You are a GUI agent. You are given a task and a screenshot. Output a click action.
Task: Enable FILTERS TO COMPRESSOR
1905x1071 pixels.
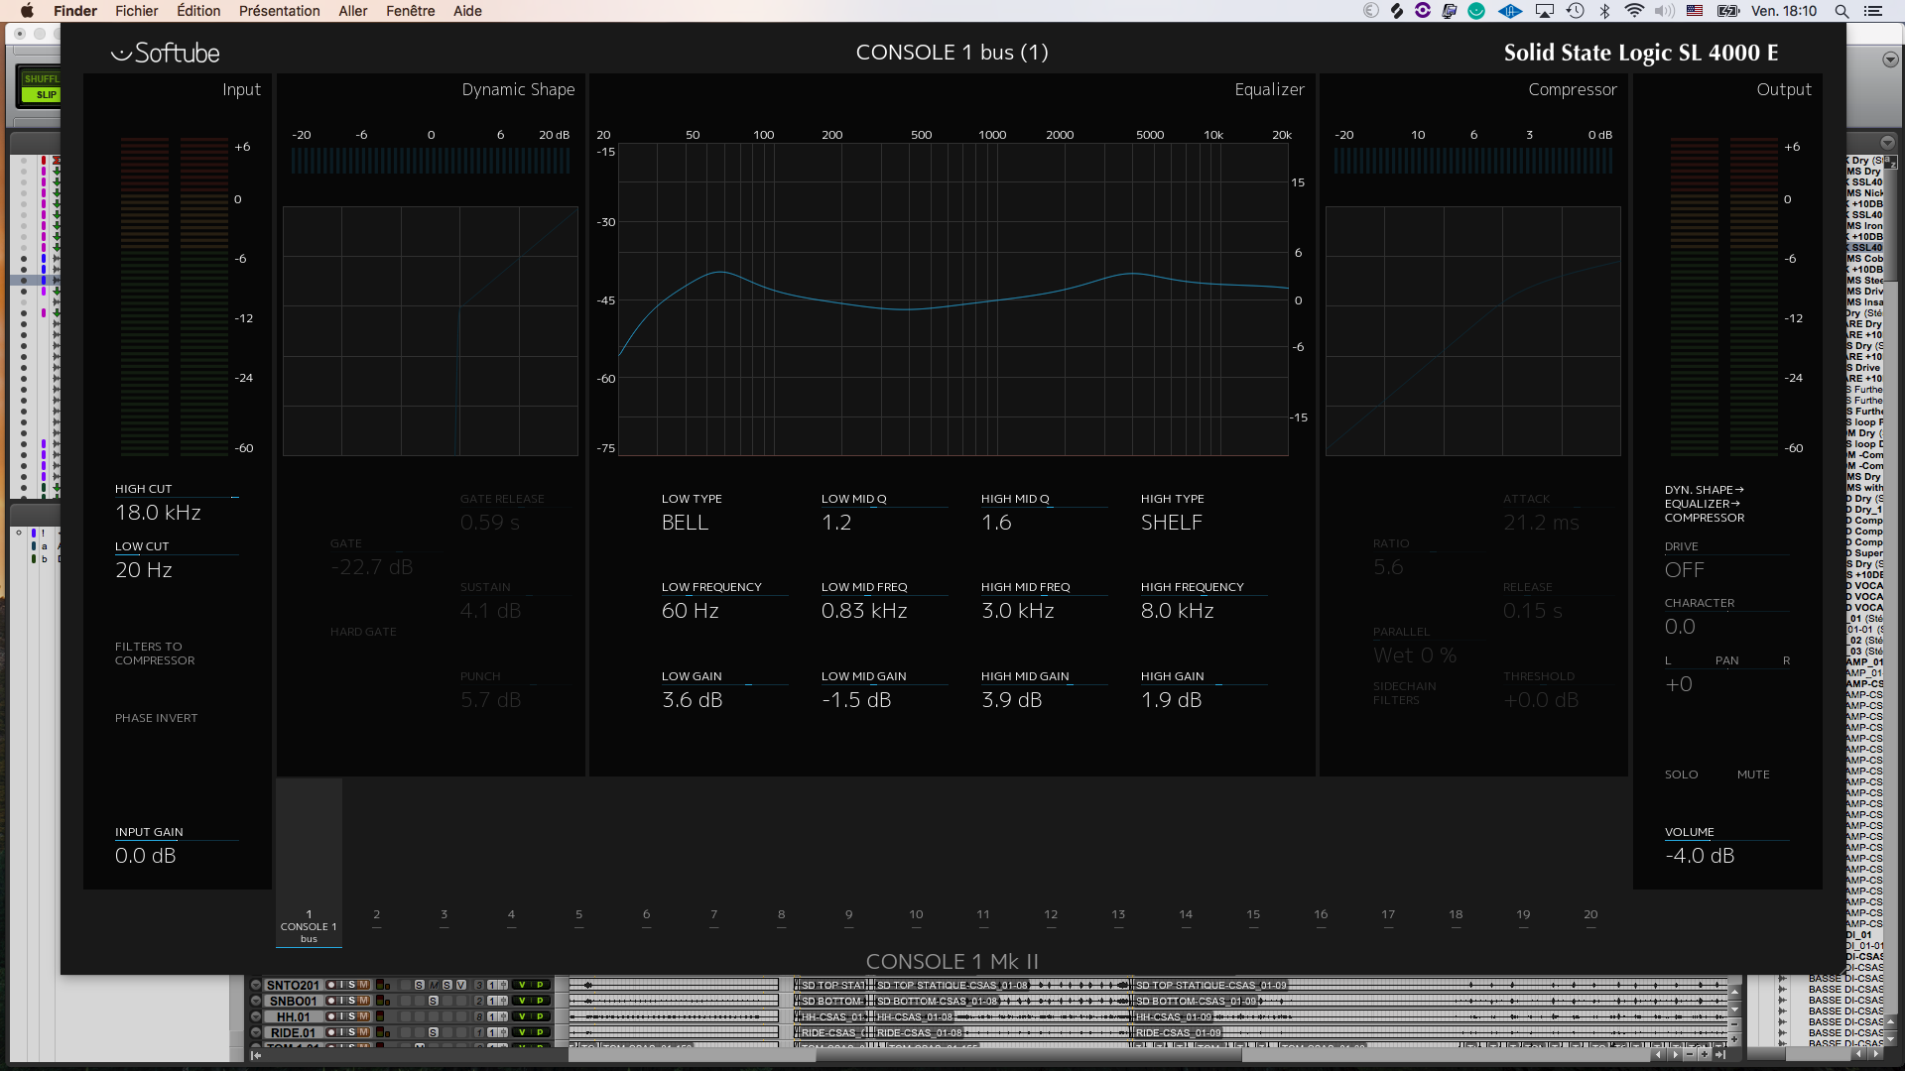[x=155, y=653]
